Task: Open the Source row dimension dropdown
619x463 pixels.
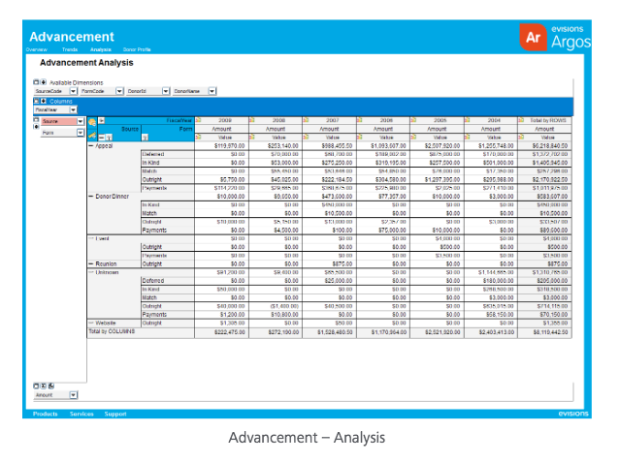Action: [x=81, y=121]
